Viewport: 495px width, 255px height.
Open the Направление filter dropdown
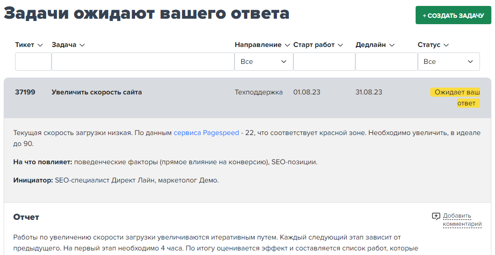tap(264, 62)
